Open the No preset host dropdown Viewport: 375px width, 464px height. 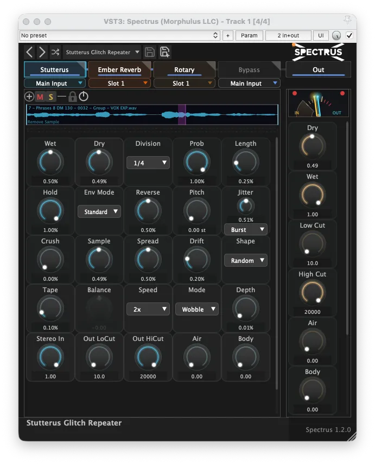click(x=119, y=36)
